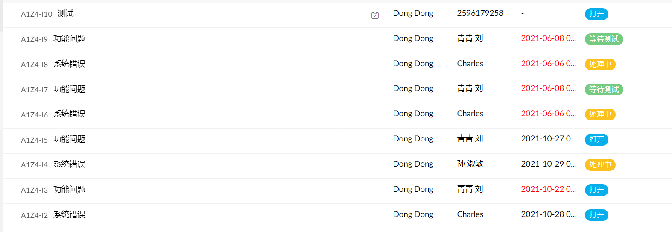The height and width of the screenshot is (232, 672).
Task: Open the 等待测试 status badge on A1Z4-I9
Action: [x=604, y=39]
